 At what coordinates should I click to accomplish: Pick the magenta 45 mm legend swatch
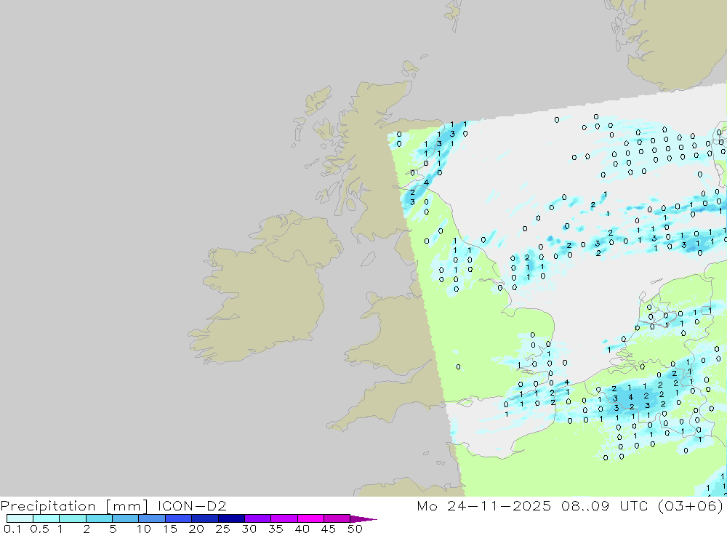(337, 519)
